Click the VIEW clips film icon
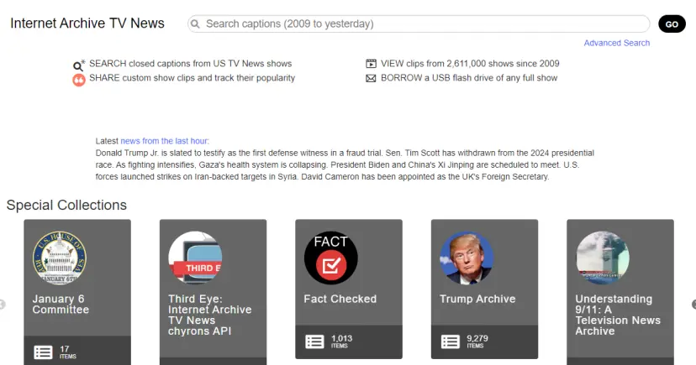This screenshot has width=696, height=365. (x=371, y=64)
